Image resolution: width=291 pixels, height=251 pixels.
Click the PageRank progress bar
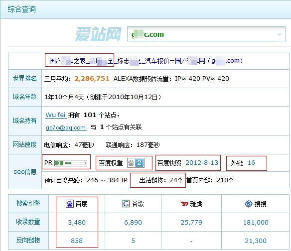click(x=75, y=163)
